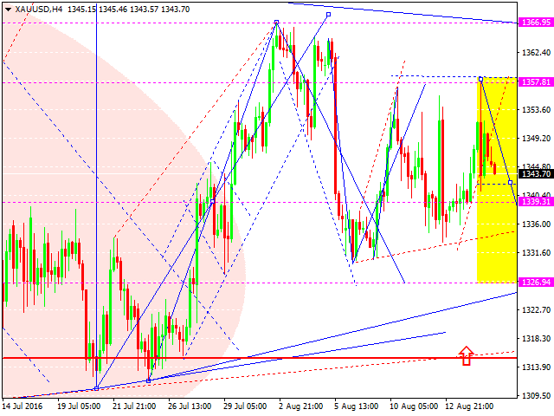Click the black current price label on price axis
Viewport: 554px width, 416px height.
(536, 173)
